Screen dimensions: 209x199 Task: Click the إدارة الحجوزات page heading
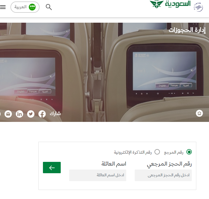coord(187,30)
